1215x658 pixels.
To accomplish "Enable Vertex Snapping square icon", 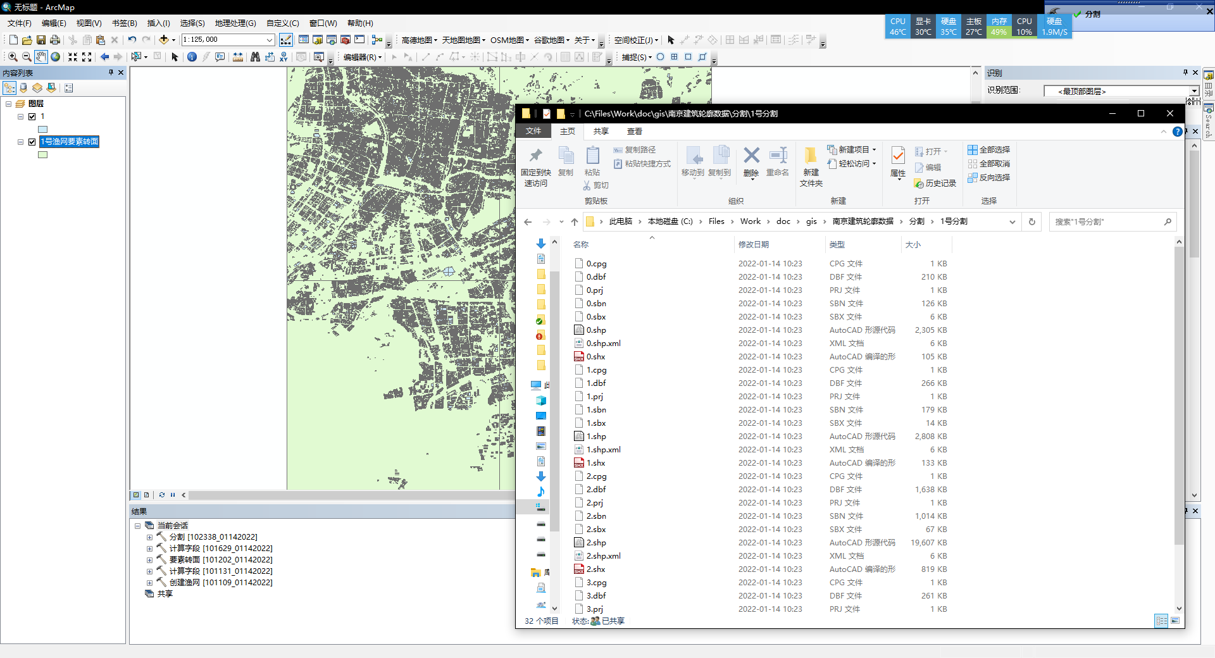I will [688, 57].
